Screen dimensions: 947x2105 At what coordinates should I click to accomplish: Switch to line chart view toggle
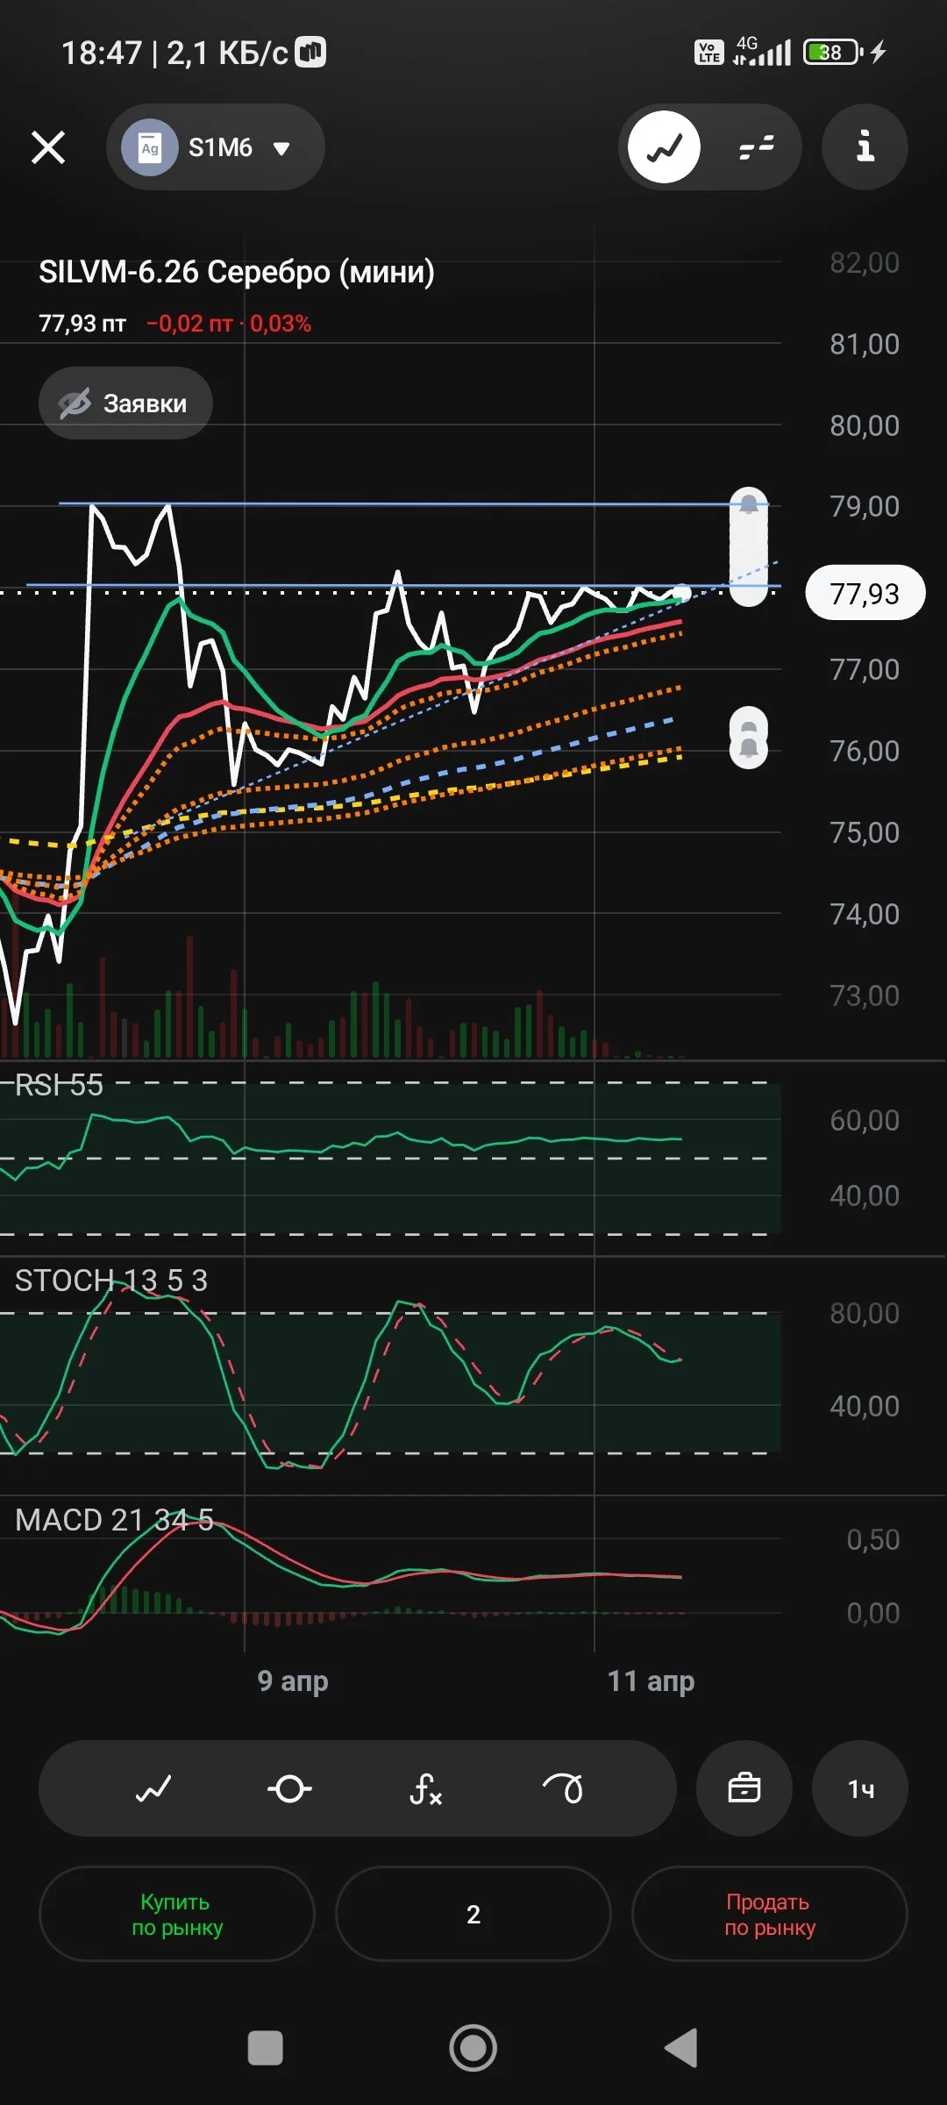(665, 147)
